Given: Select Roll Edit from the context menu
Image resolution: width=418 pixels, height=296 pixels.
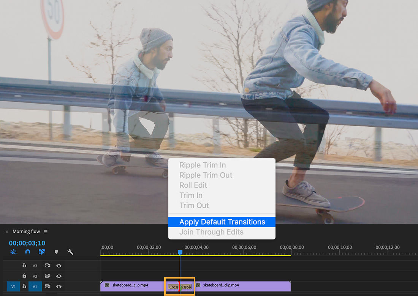Looking at the screenshot, I should (x=193, y=185).
